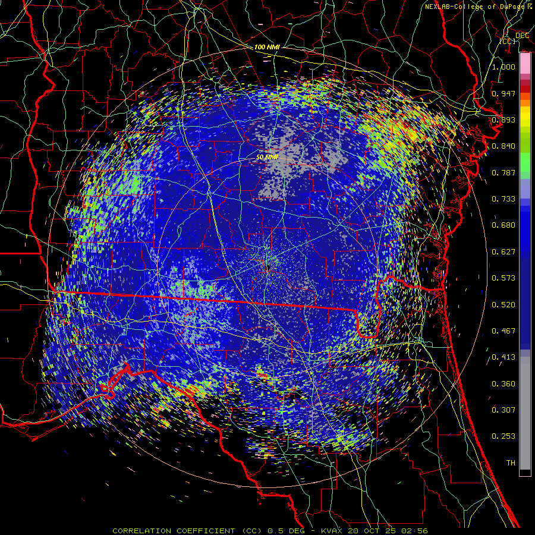
Task: Click the 0.360 scale value
Action: [x=503, y=384]
